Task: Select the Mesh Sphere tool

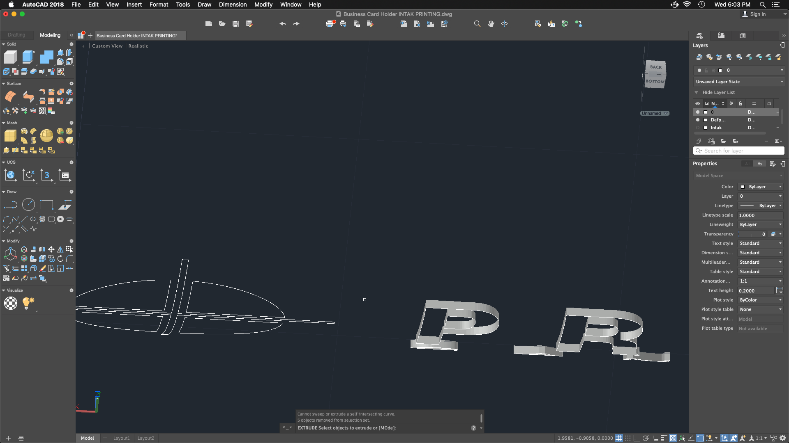Action: click(46, 136)
